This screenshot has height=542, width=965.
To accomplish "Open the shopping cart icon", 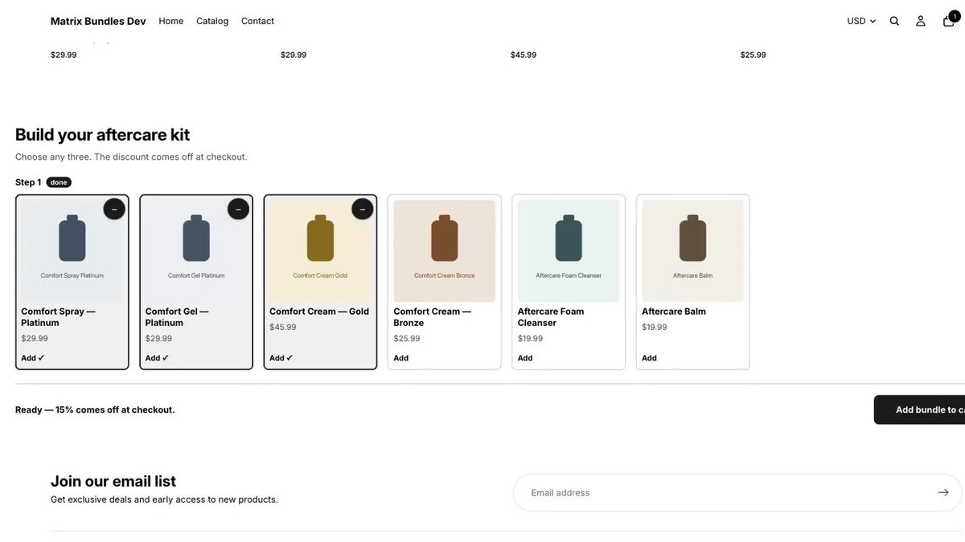I will point(950,20).
